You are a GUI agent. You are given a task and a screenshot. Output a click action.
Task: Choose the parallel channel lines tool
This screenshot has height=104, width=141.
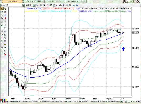coord(2,18)
